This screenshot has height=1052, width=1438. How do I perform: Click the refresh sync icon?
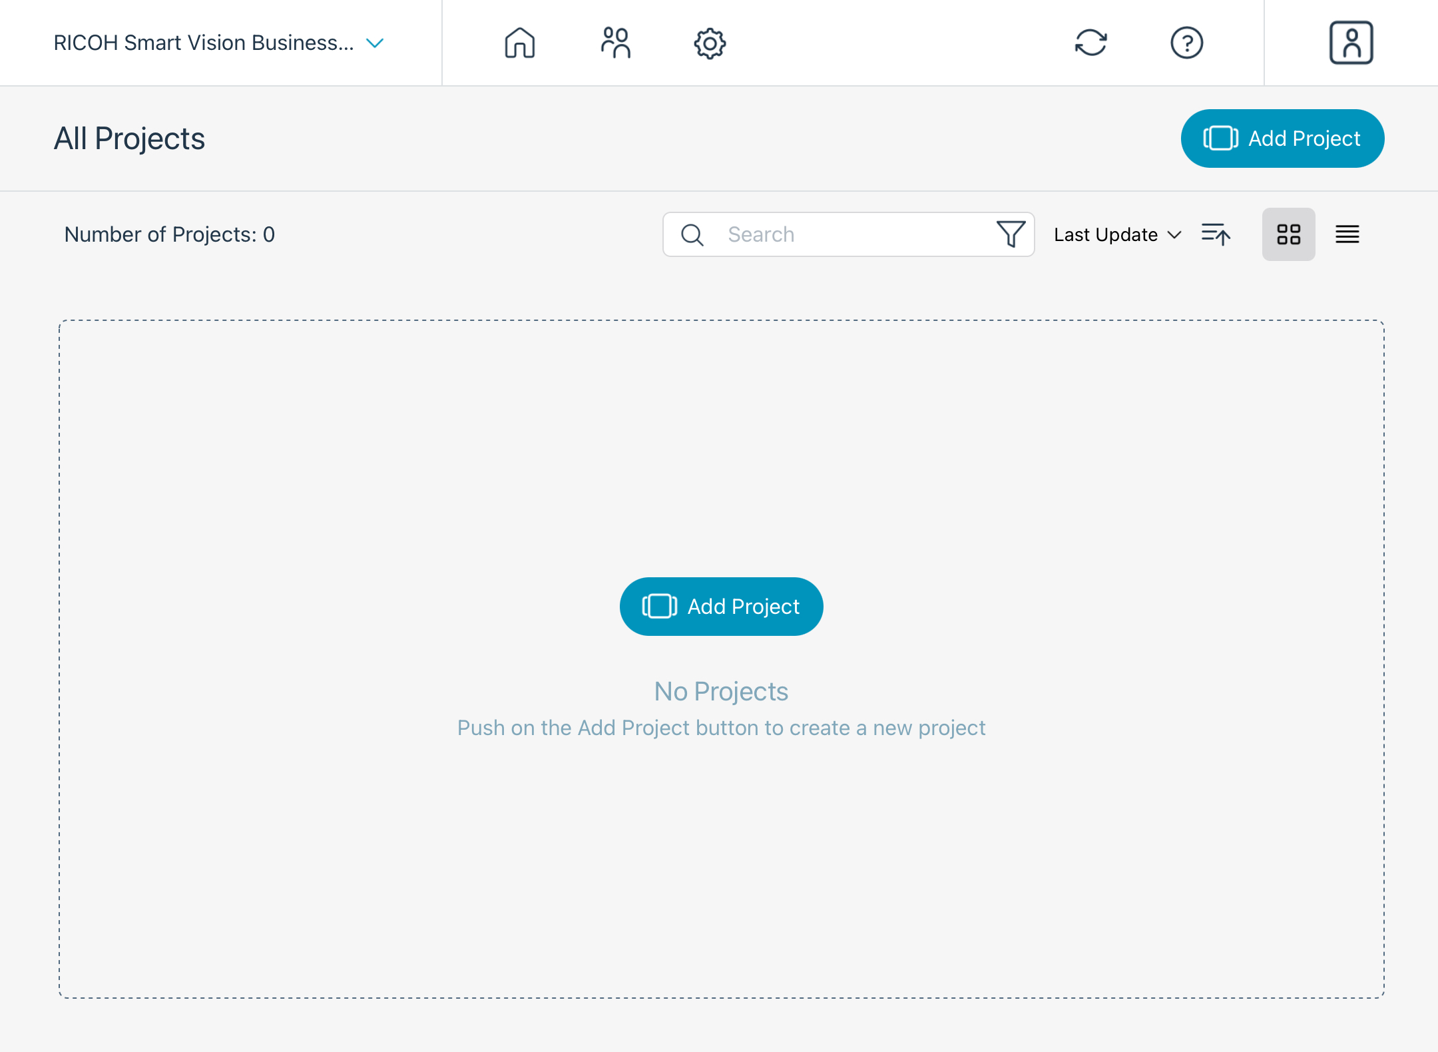click(1090, 43)
